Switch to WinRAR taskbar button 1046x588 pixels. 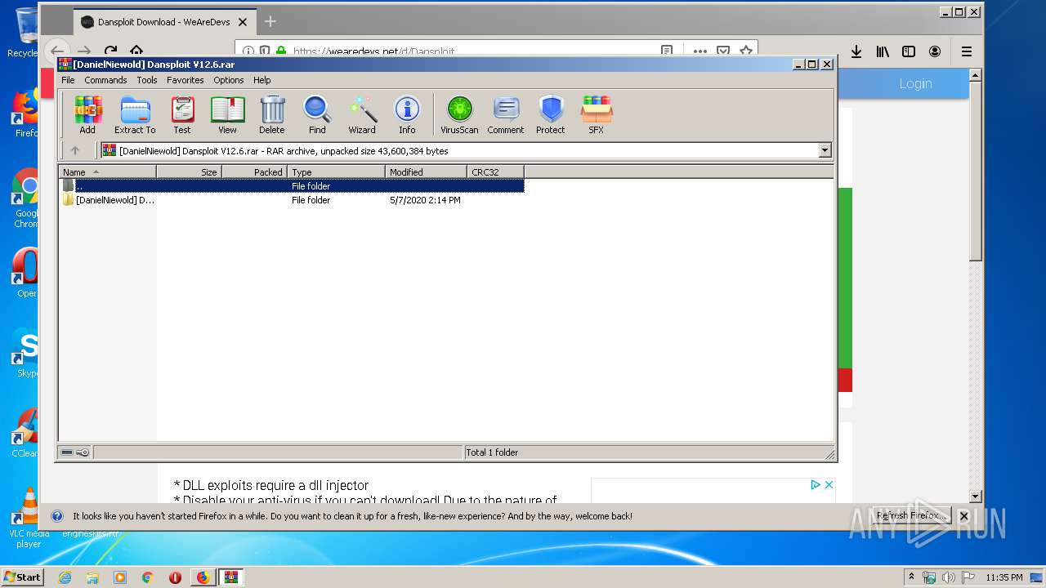231,577
